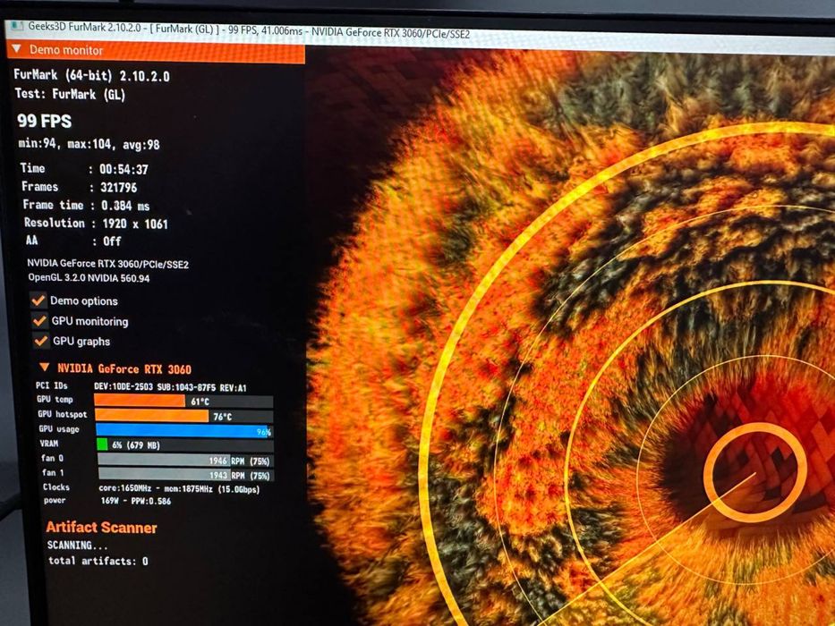Screen dimensions: 835x626
Task: Collapse the NVIDIA GeForce RTX 3060 section
Action: 45,368
